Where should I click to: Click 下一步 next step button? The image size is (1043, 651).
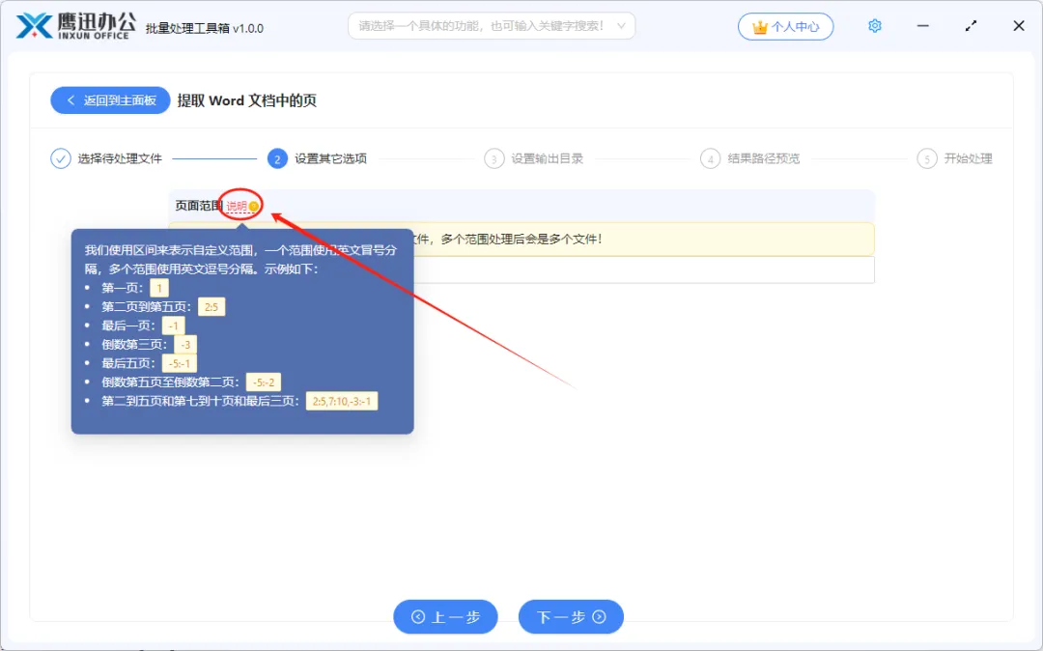[571, 617]
